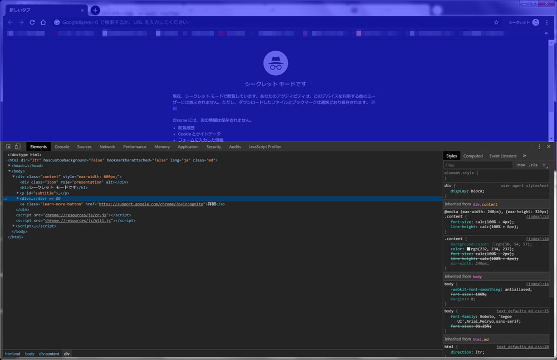
Task: Expand the p id subtitle node
Action: tap(18, 193)
